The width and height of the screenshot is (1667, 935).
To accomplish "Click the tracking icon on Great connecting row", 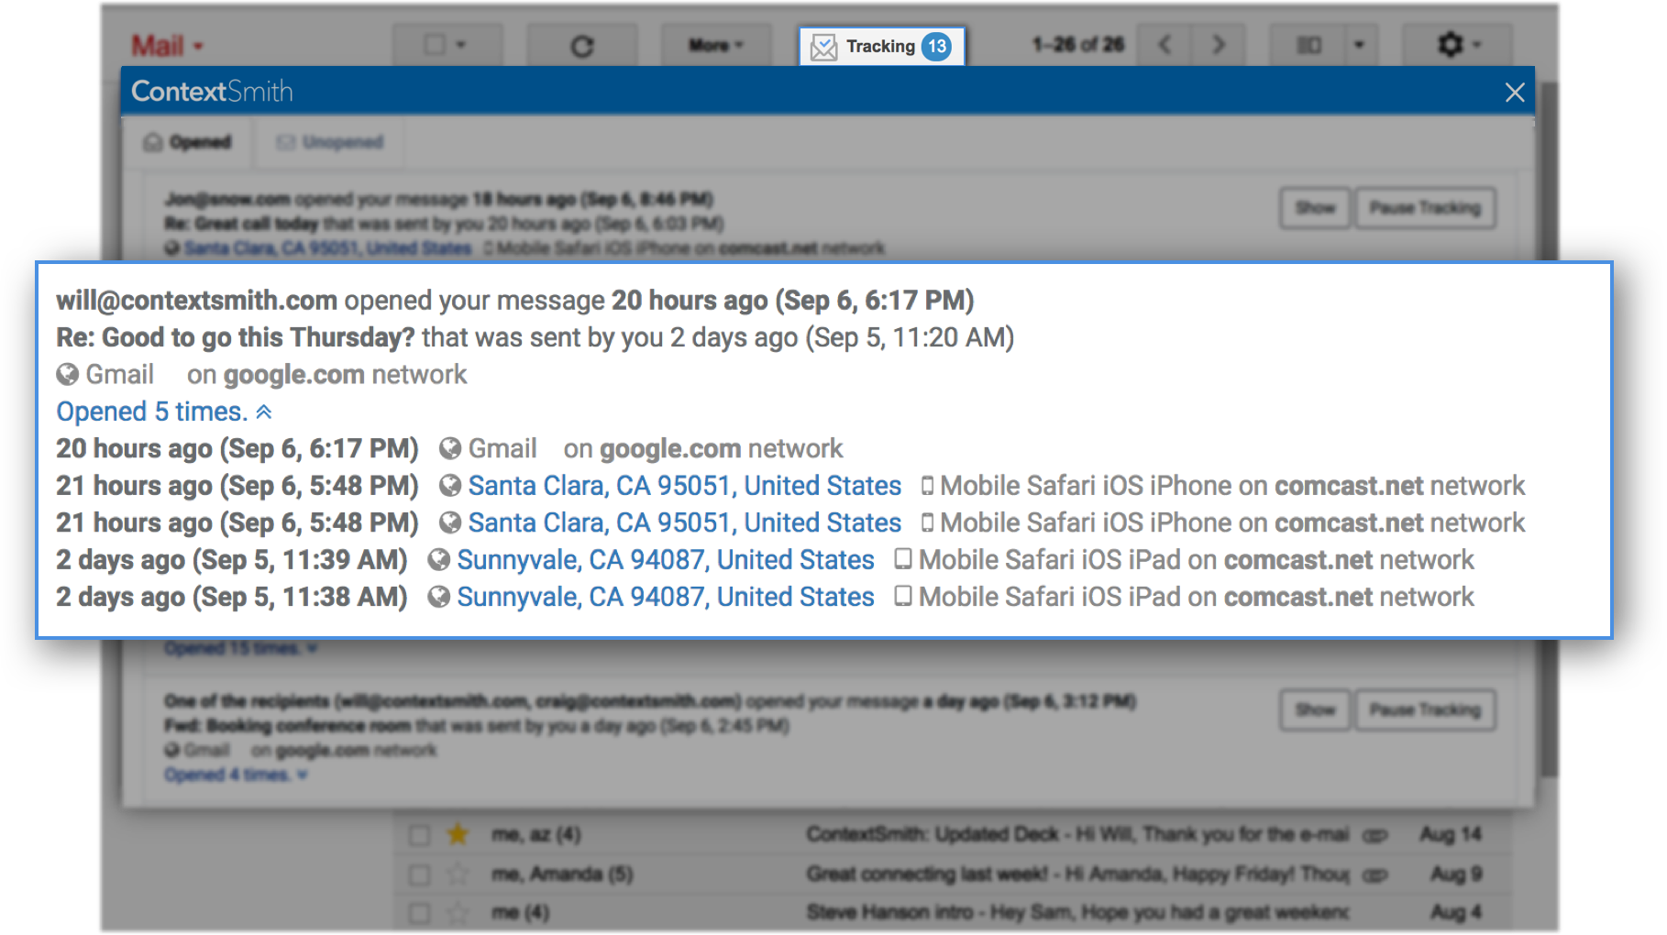I will (x=1374, y=874).
